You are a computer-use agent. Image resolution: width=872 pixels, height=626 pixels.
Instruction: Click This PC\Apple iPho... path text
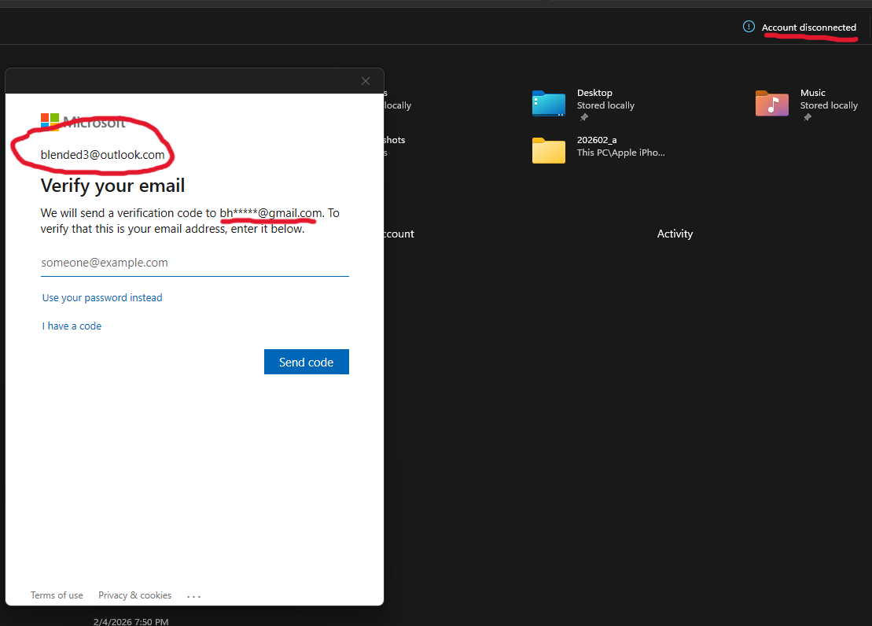tap(620, 153)
